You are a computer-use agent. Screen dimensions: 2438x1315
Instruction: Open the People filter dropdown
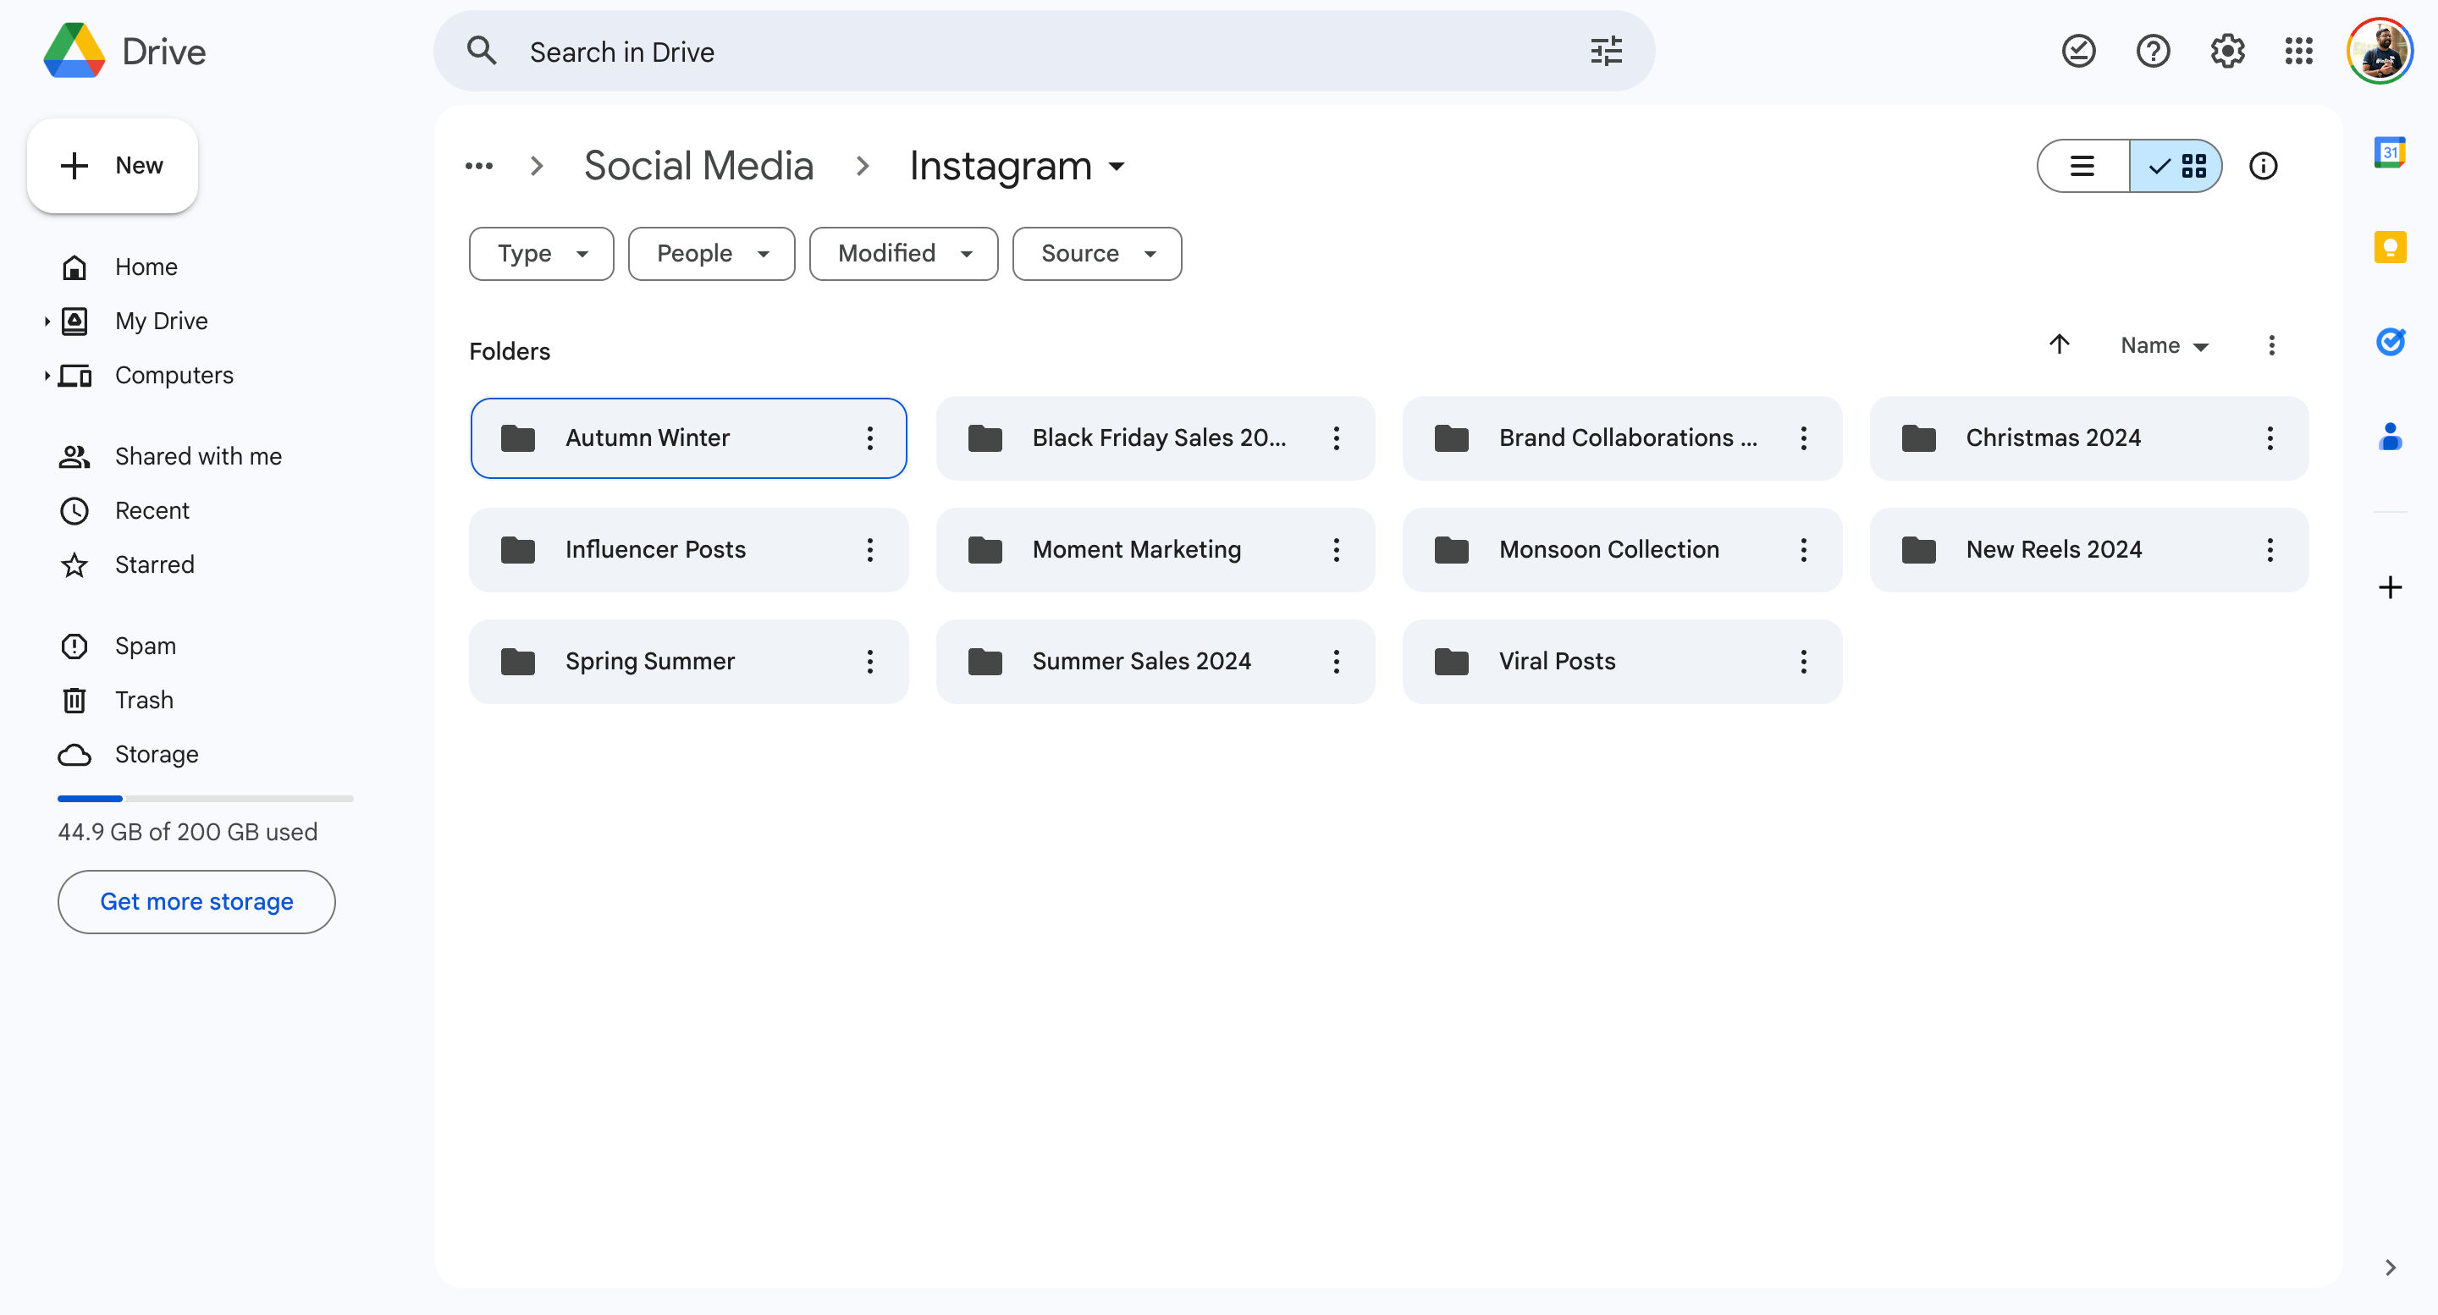point(712,254)
